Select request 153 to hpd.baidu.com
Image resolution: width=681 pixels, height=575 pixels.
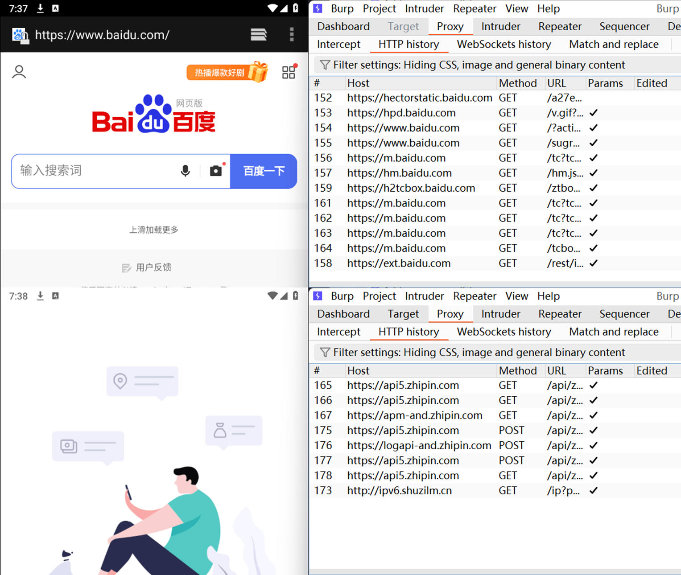point(495,113)
